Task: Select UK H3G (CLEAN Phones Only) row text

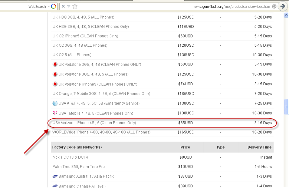Action: 90,26
